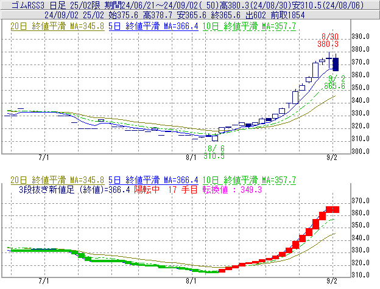This screenshot has height=289, width=380.
Task: Click the low annotation '8/6 310.5'
Action: [214, 152]
